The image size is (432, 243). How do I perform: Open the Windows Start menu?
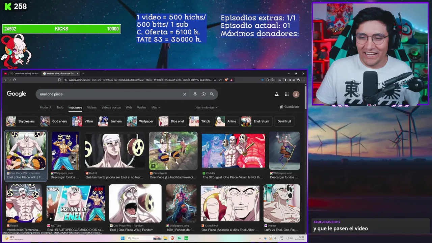123,238
